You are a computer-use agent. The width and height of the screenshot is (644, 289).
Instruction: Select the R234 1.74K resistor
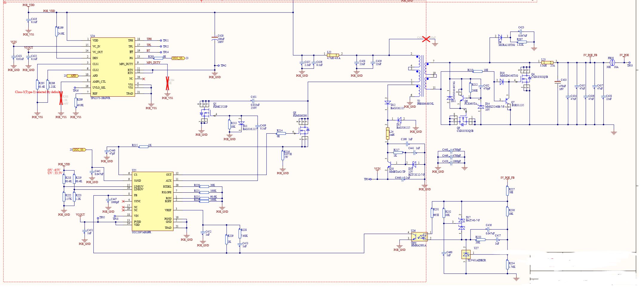point(507,265)
